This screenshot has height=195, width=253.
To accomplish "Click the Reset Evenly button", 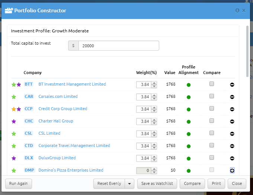I will pyautogui.click(x=109, y=183).
